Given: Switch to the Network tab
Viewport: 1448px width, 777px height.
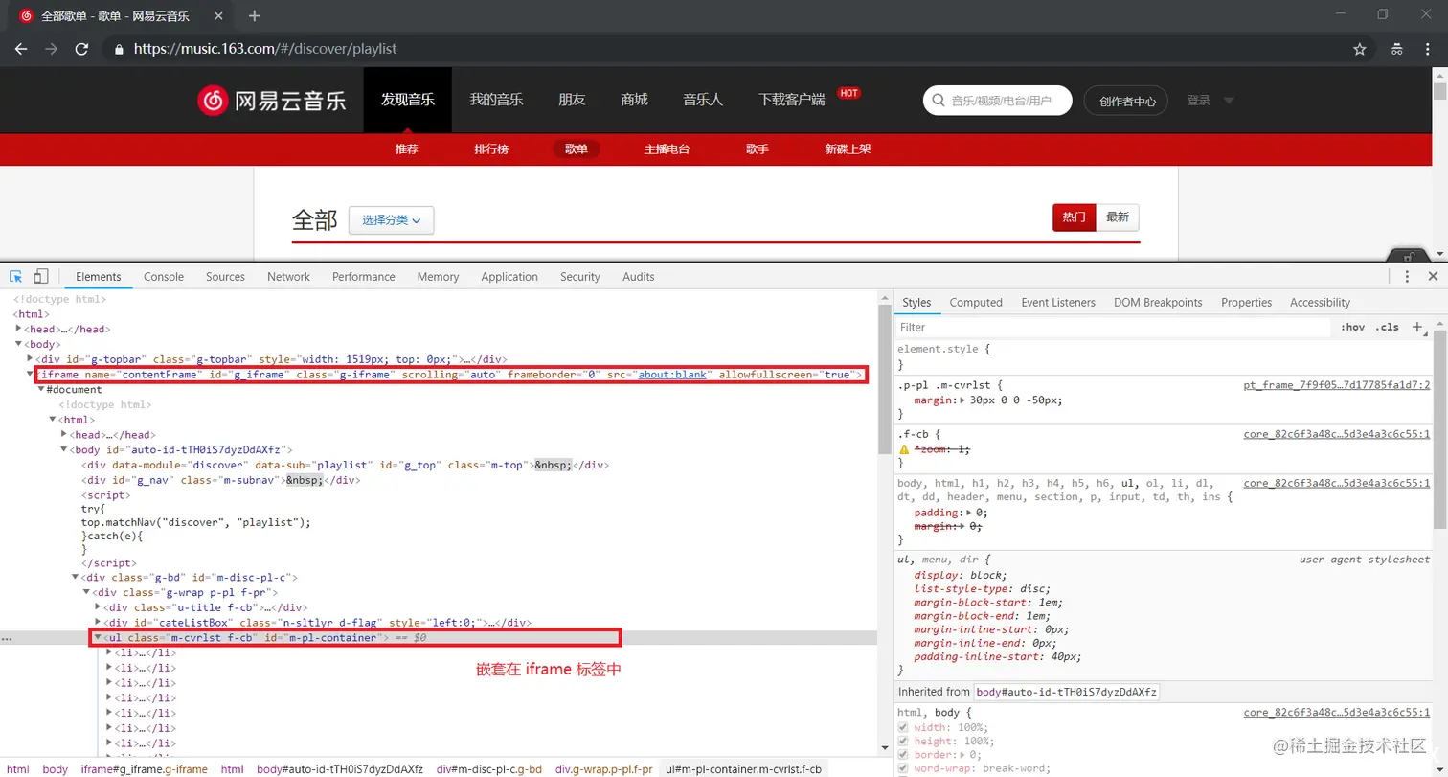Looking at the screenshot, I should (288, 277).
